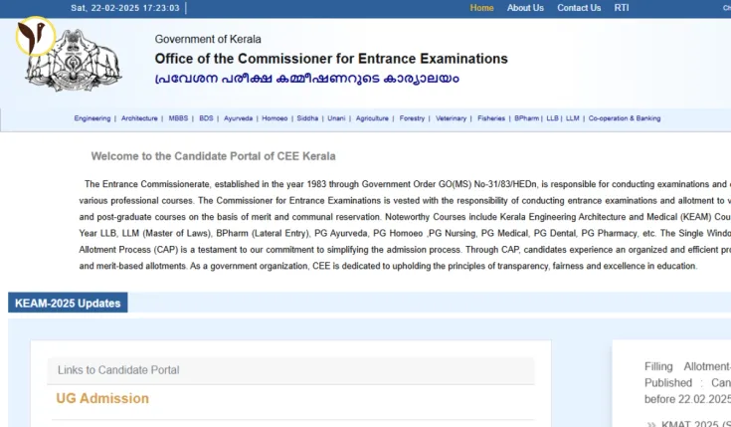Click the round bird logo badge
Viewport: 731px width, 427px height.
(x=36, y=36)
